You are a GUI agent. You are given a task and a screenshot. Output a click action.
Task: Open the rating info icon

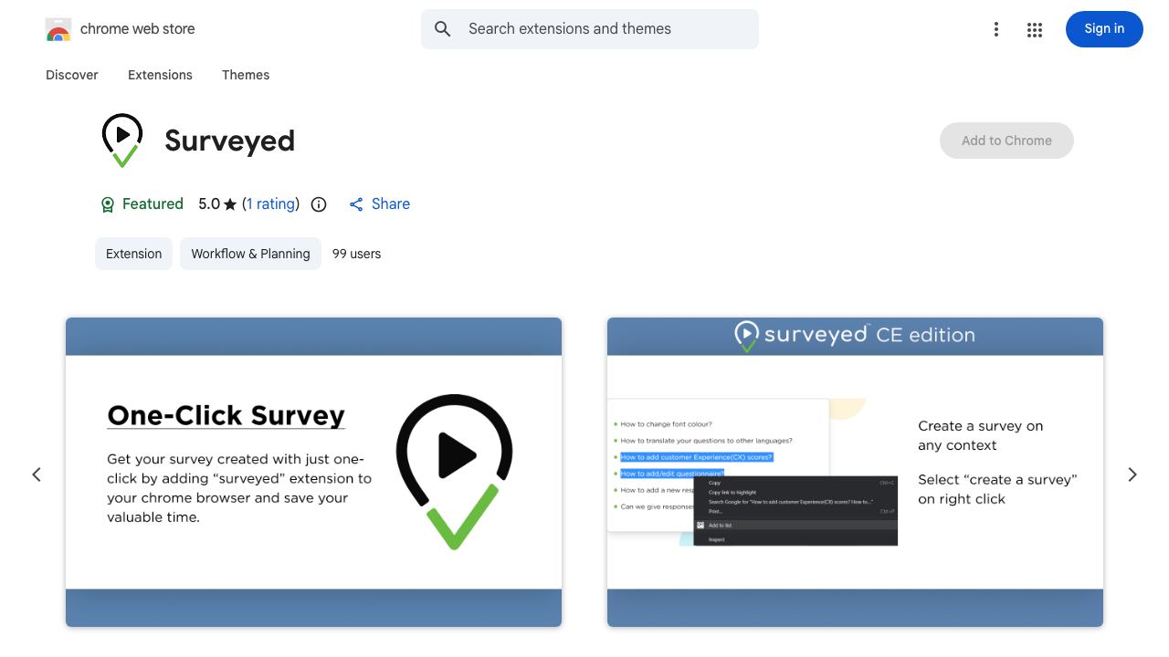[x=319, y=204]
